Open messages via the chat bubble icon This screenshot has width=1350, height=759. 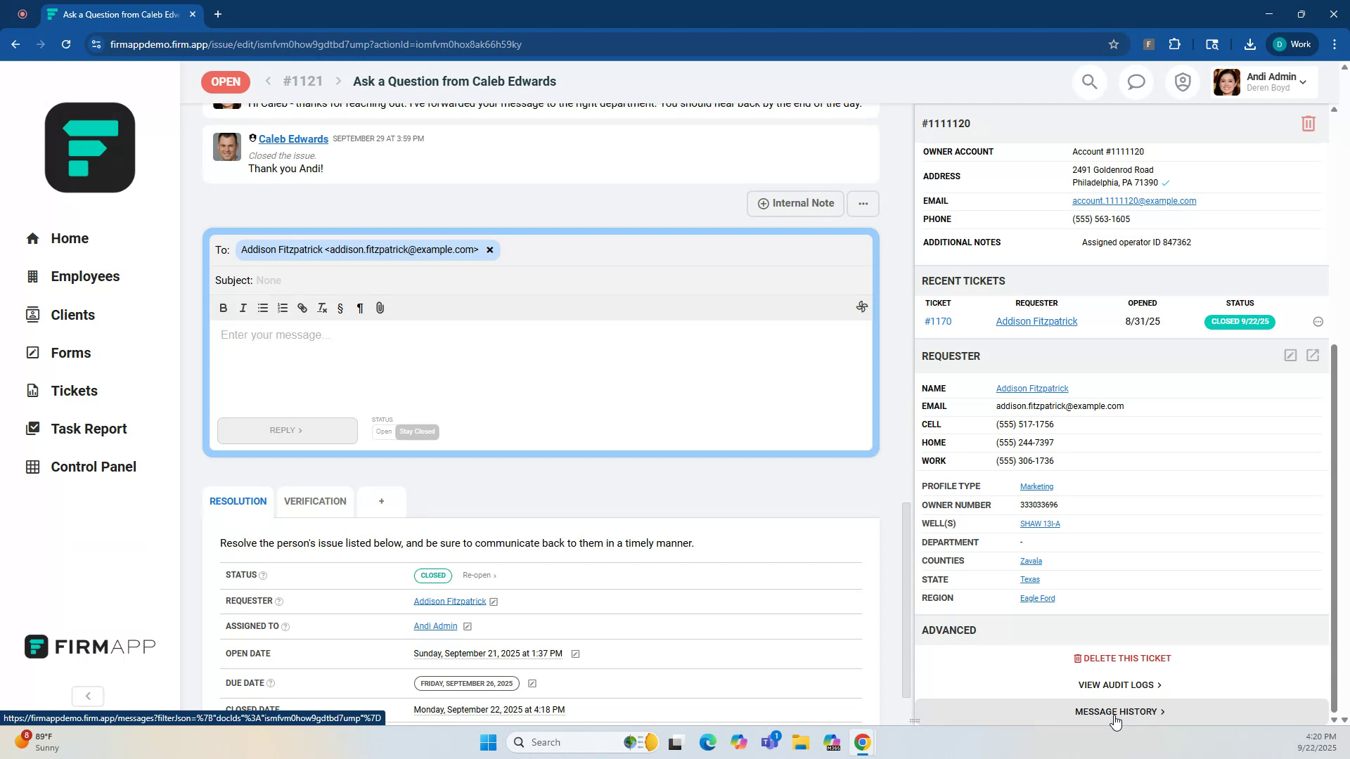pyautogui.click(x=1136, y=82)
